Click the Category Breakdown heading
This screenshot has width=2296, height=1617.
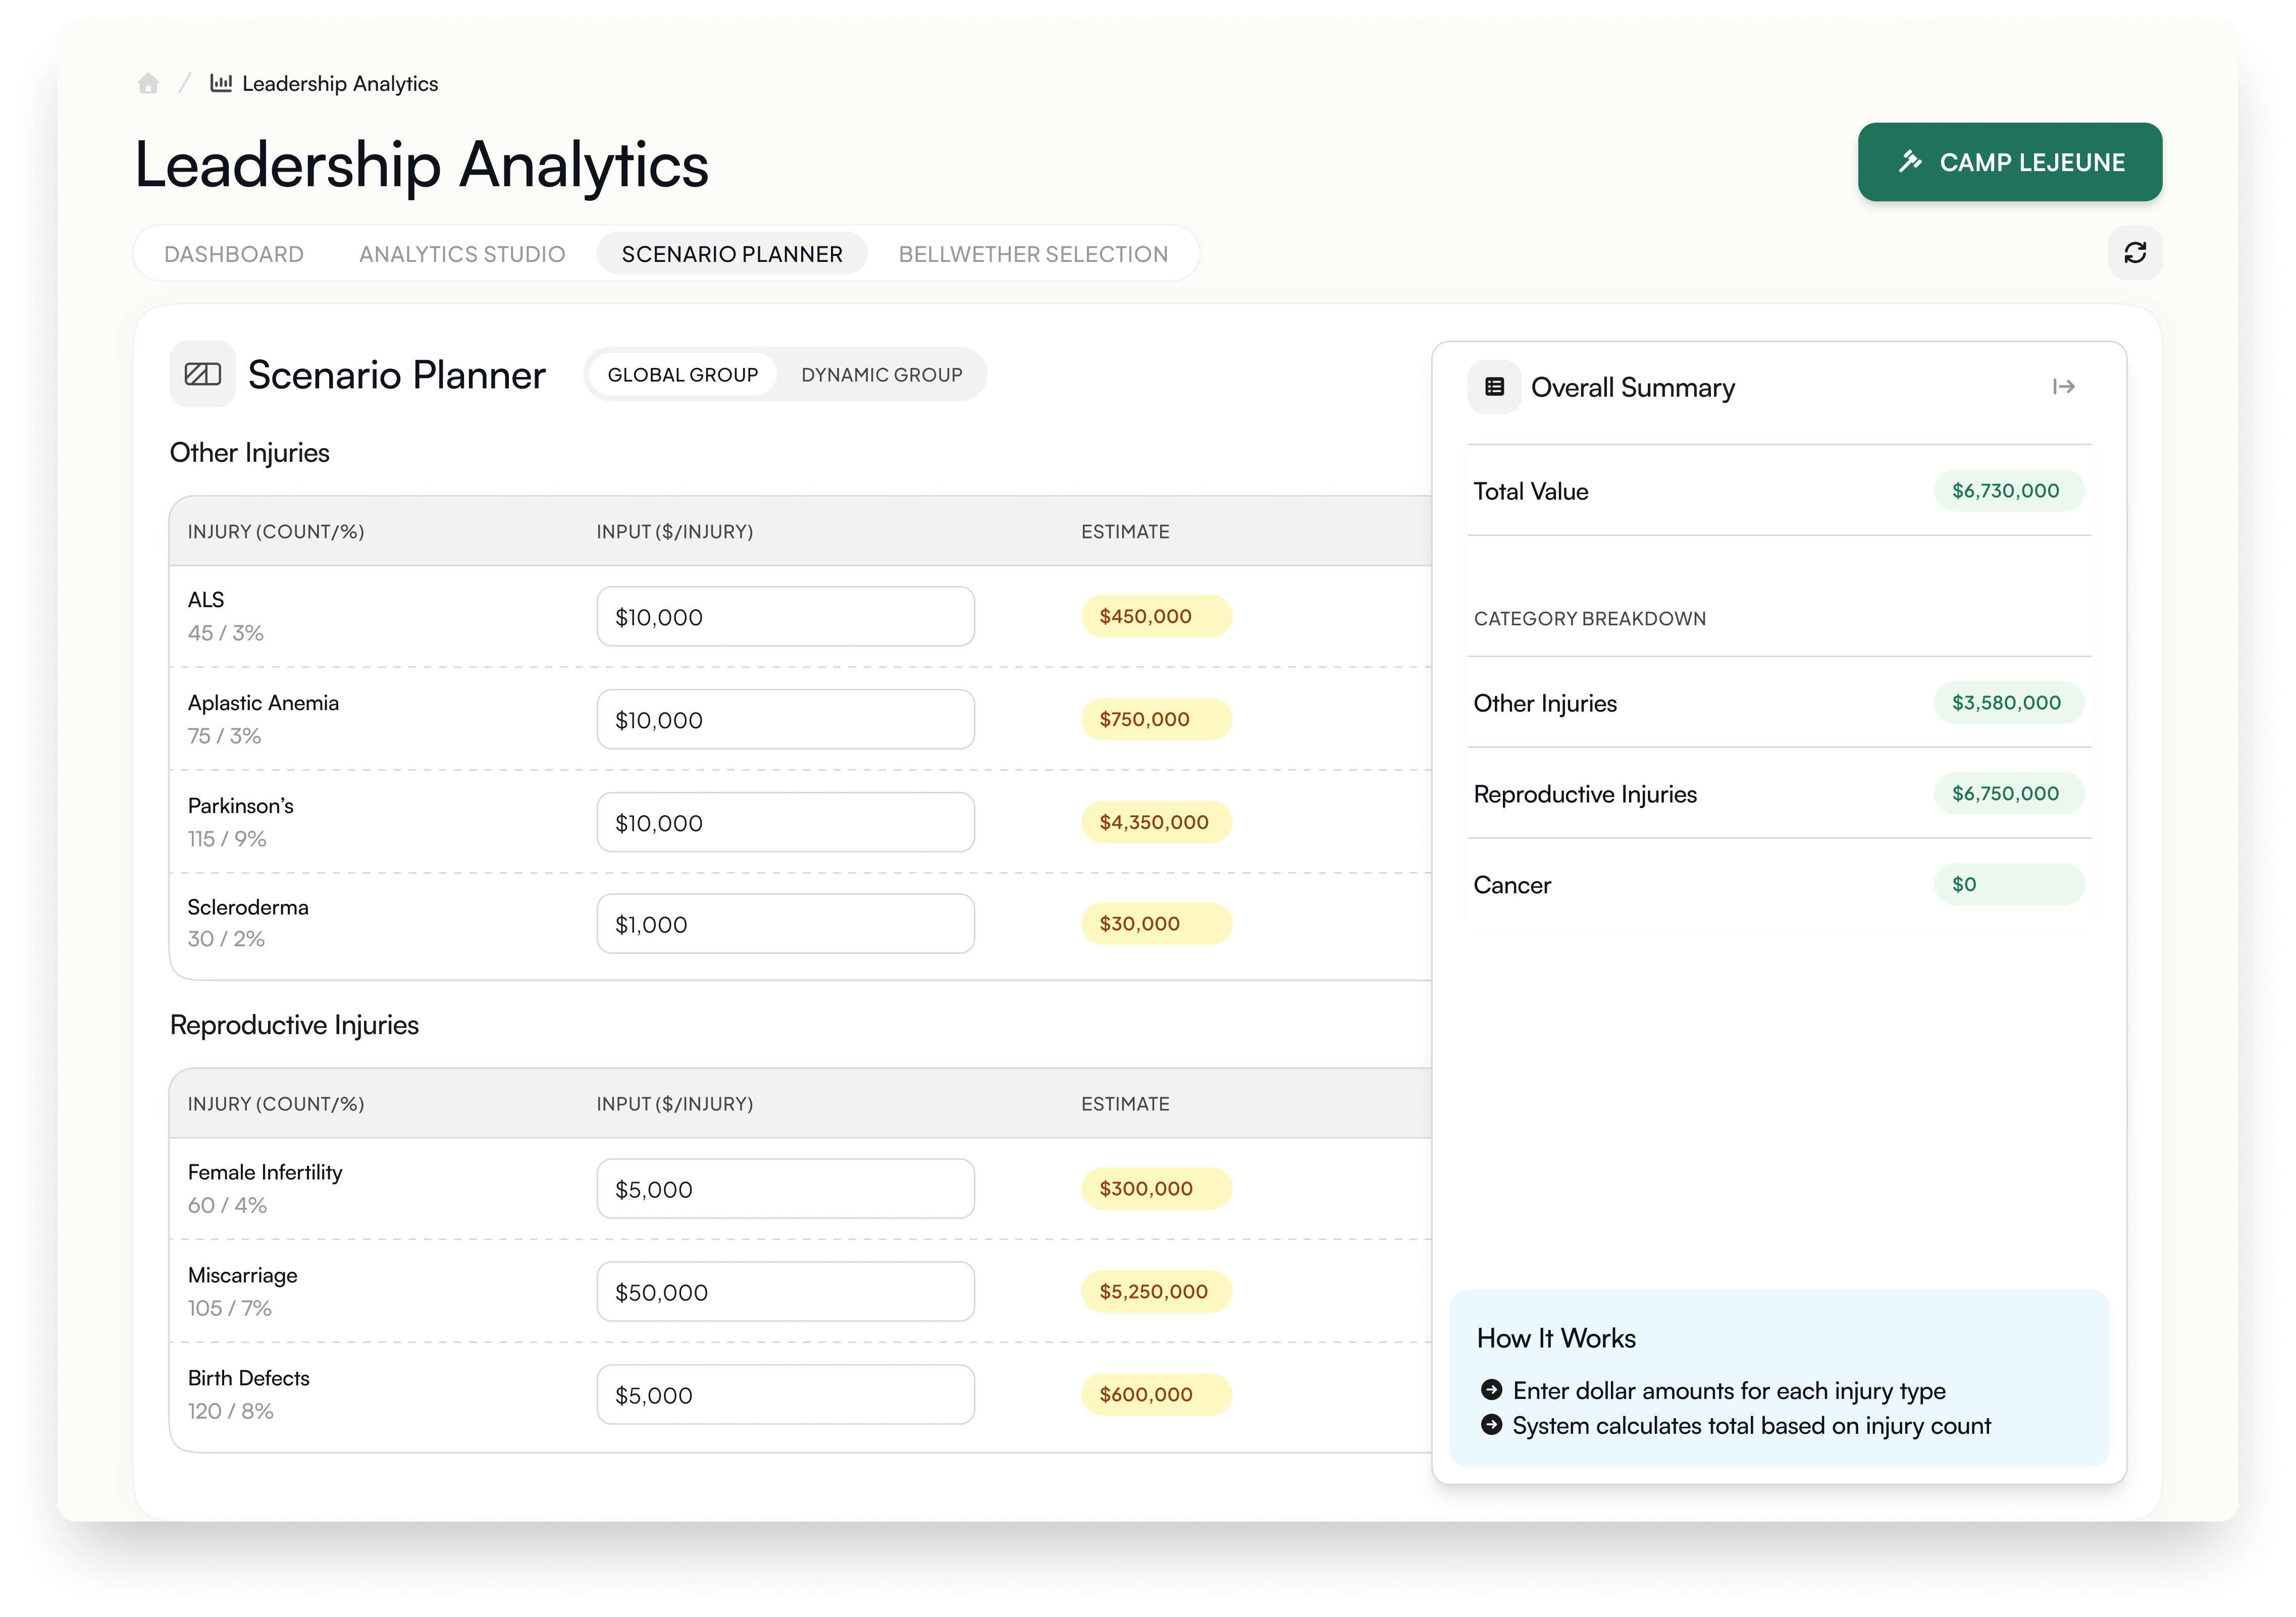[1590, 619]
